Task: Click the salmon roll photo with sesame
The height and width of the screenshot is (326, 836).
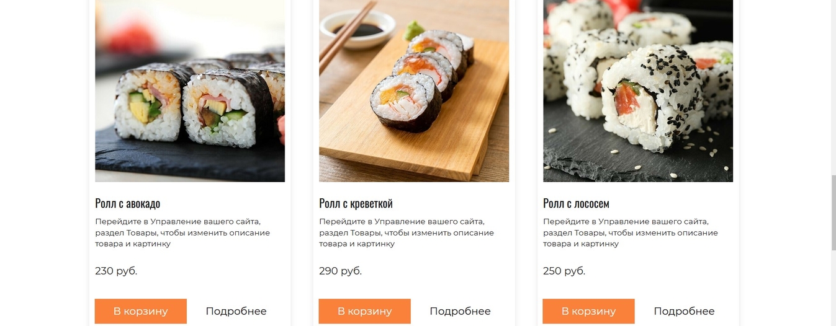Action: pyautogui.click(x=638, y=90)
